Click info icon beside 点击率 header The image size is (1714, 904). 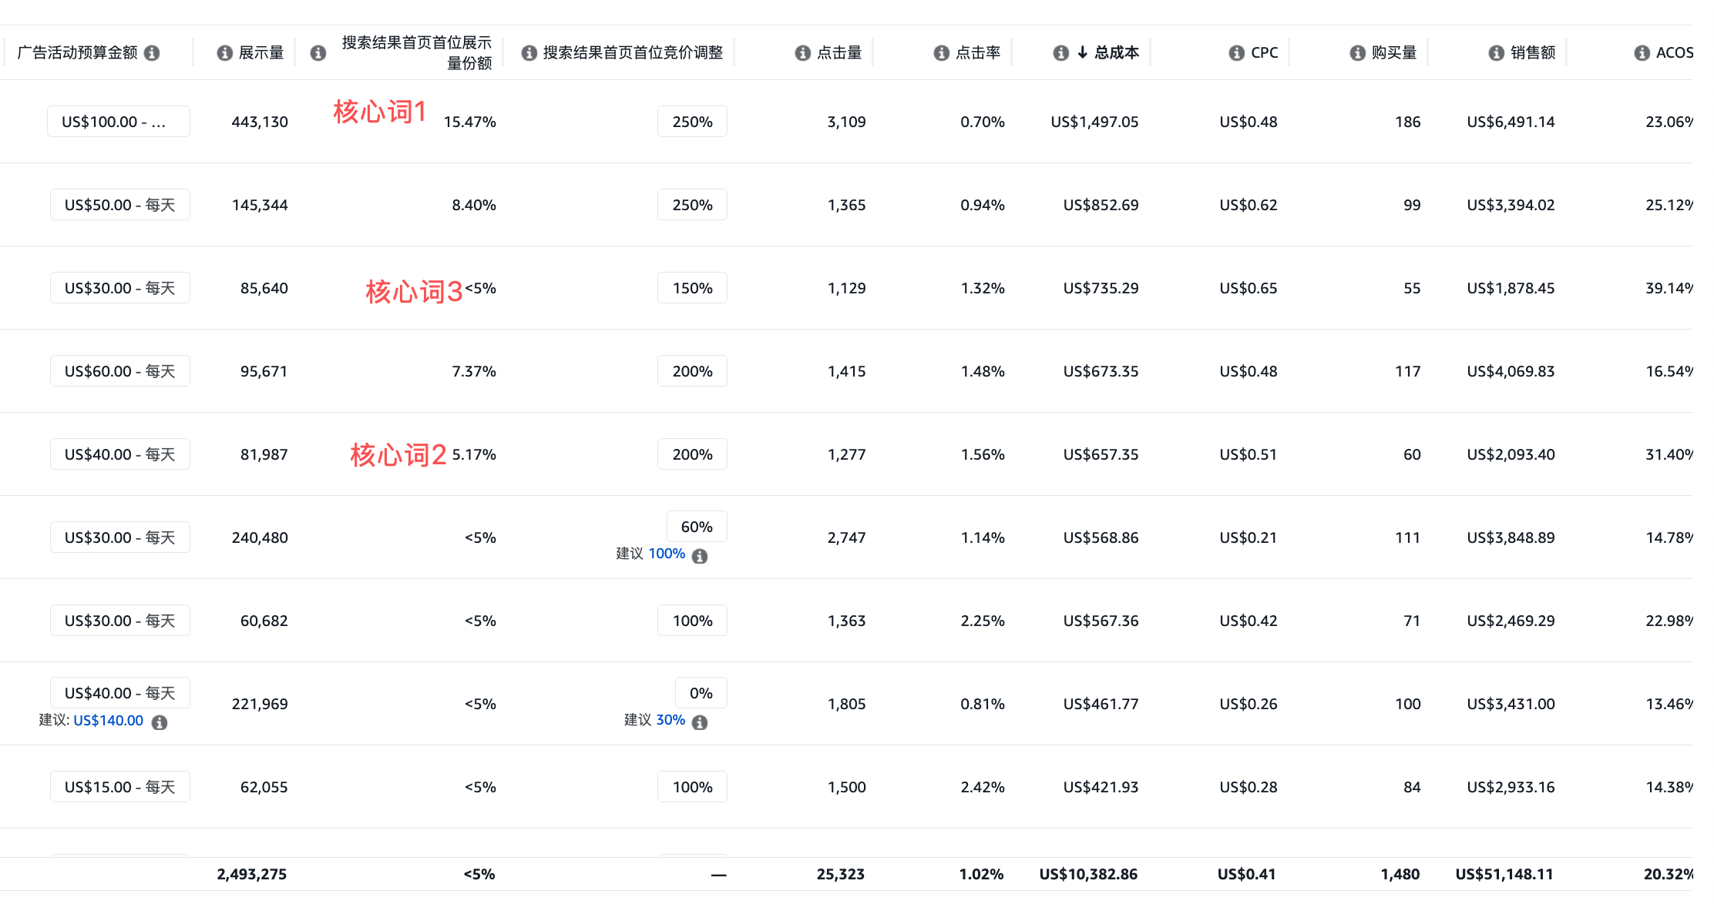click(941, 53)
